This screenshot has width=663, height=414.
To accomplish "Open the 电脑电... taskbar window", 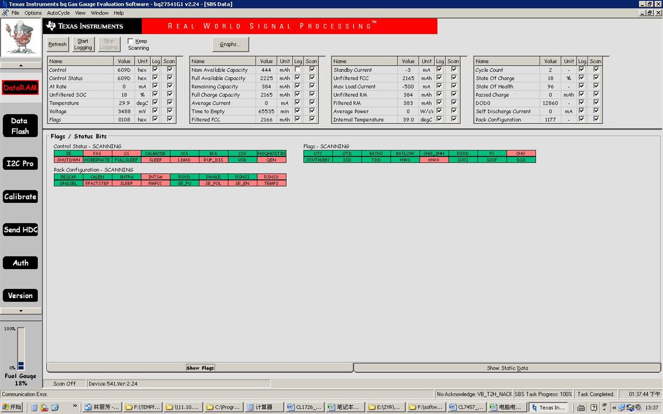I will (507, 408).
